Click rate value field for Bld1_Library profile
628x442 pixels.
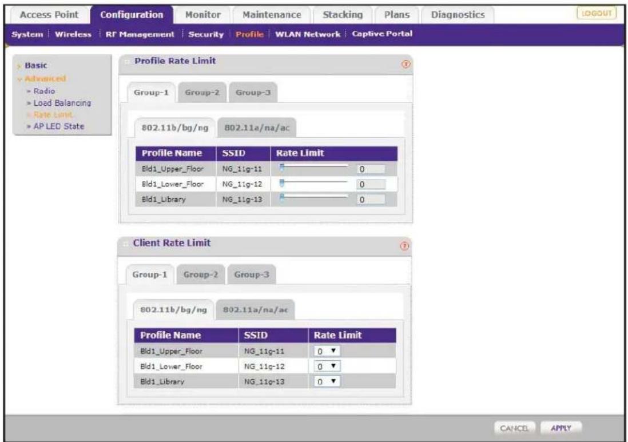pyautogui.click(x=371, y=200)
